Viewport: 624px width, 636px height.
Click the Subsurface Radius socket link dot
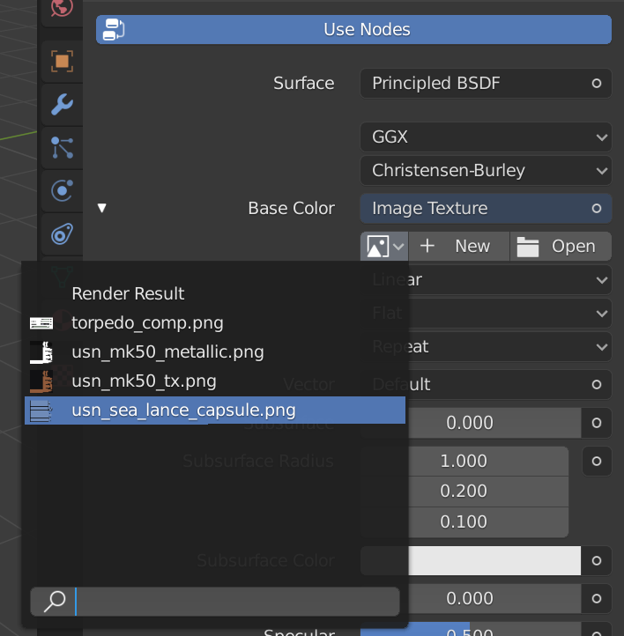point(596,462)
